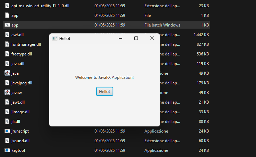
Task: Maximize the Hello! window
Action: click(136, 38)
